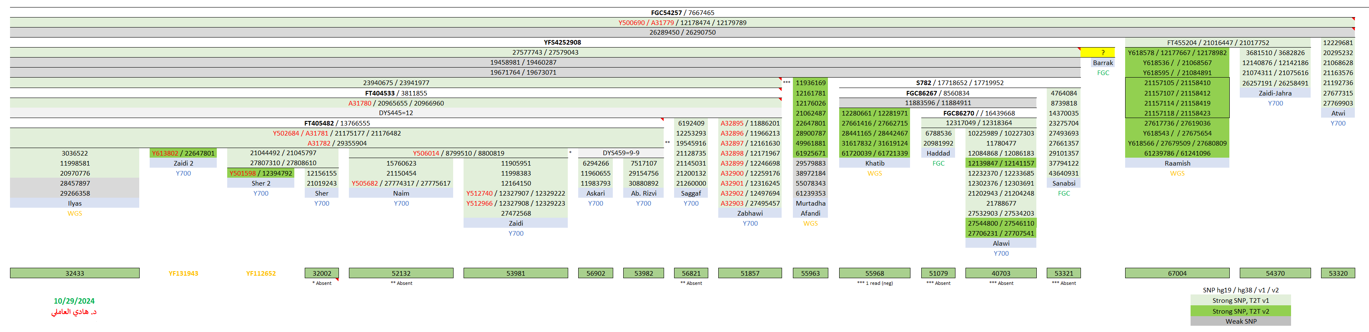Select the 67004 kit number box
The height and width of the screenshot is (332, 1369).
(1177, 274)
